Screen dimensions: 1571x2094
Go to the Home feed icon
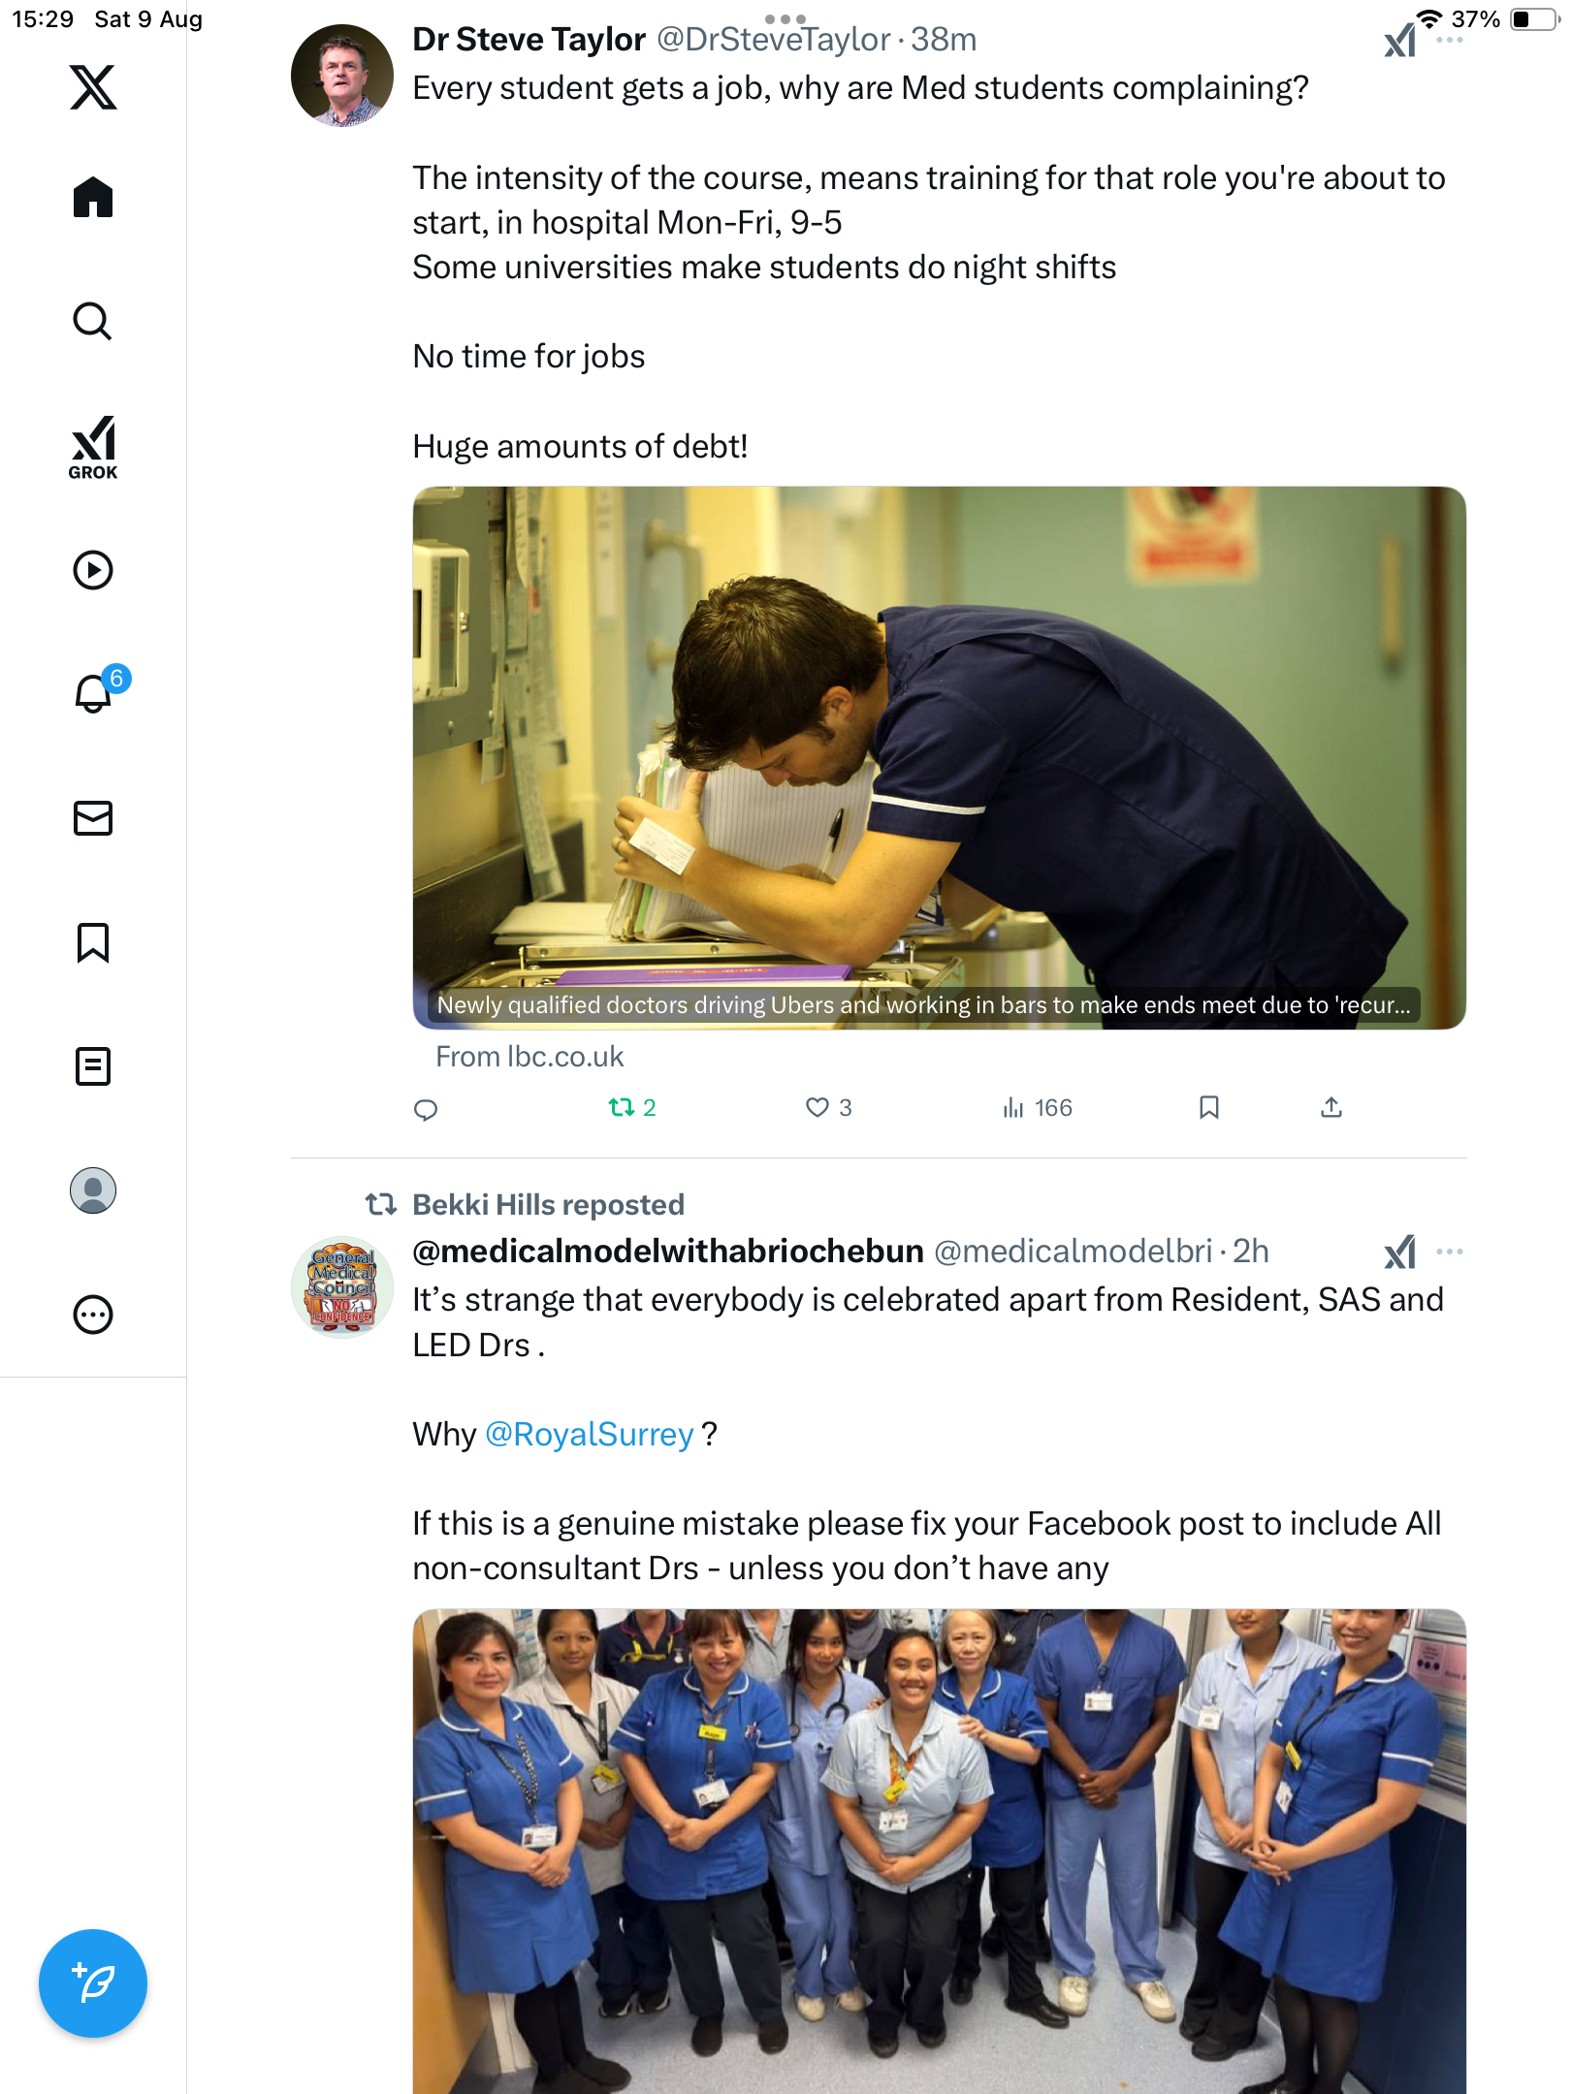pos(93,198)
